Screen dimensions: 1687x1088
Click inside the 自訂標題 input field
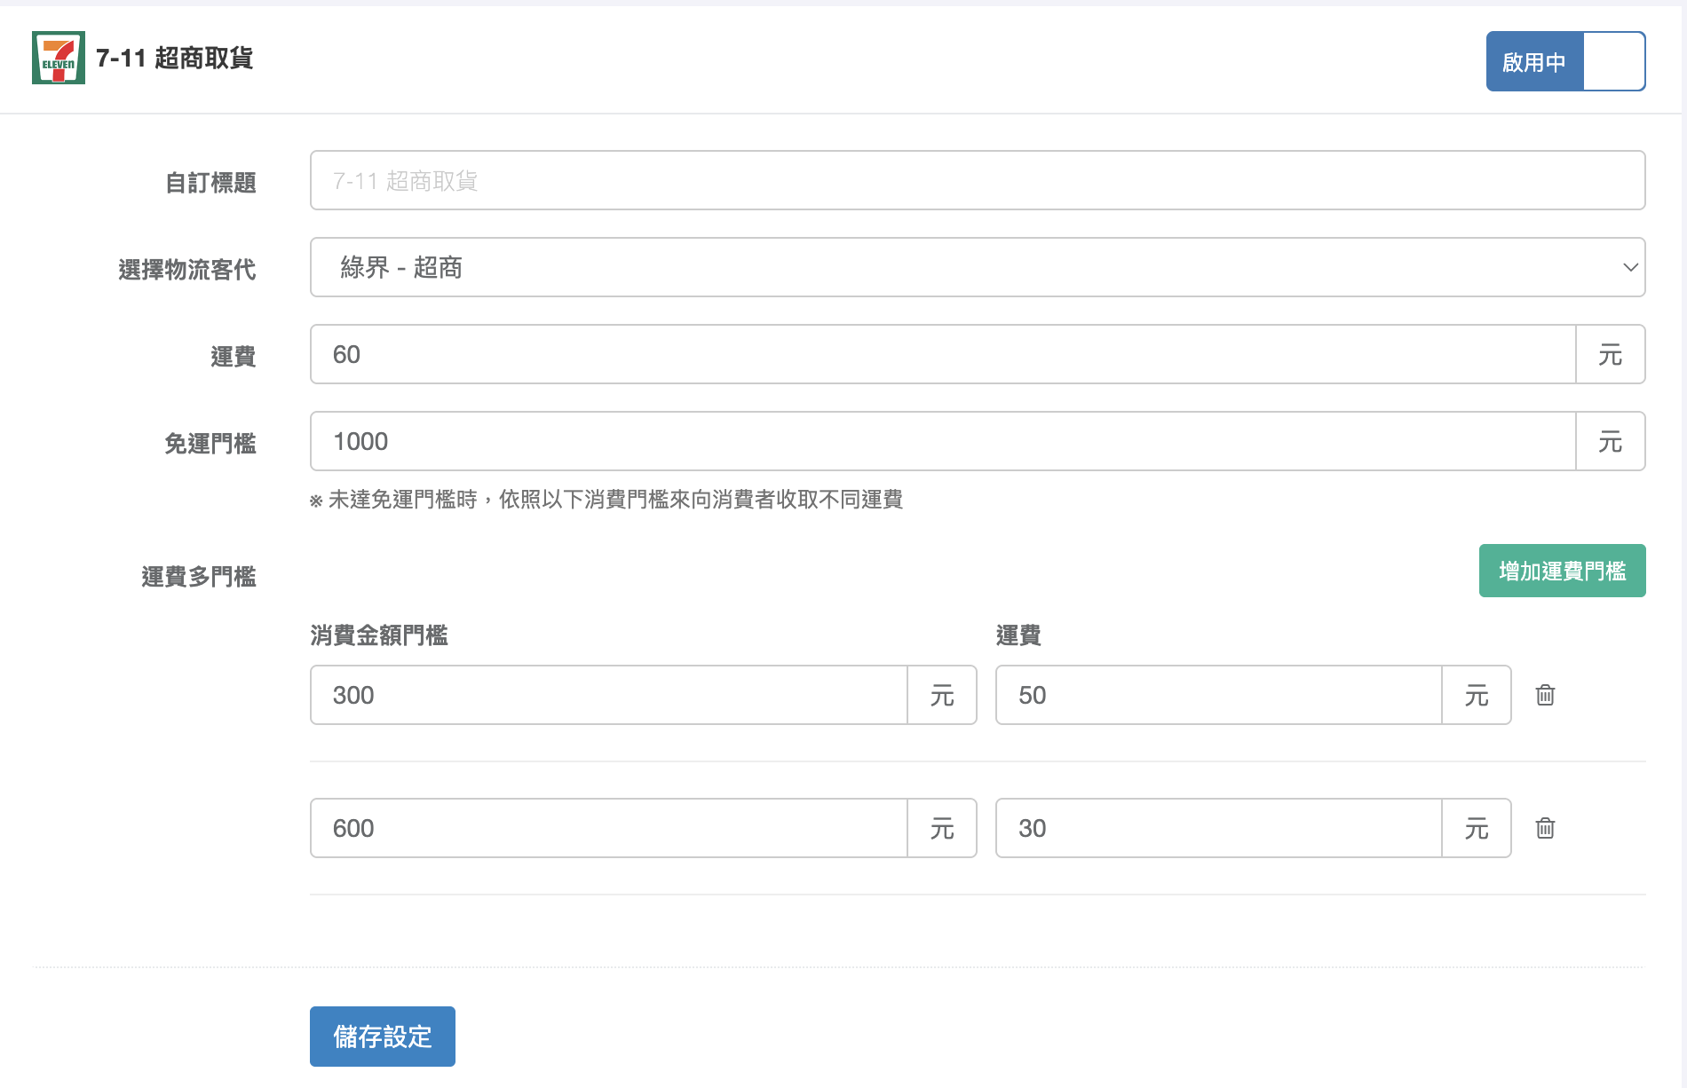977,180
